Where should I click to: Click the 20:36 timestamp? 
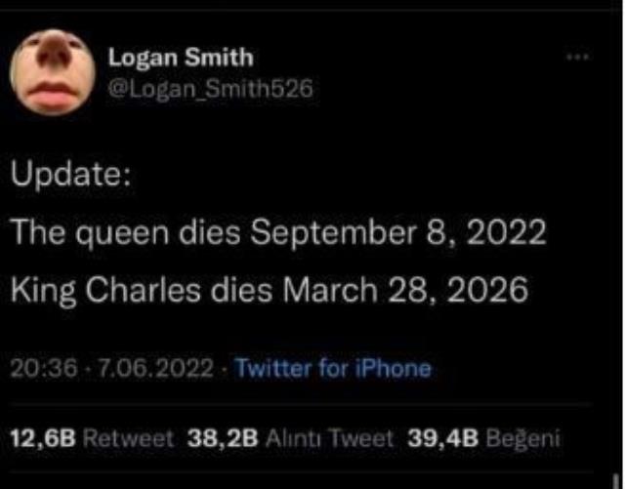44,368
